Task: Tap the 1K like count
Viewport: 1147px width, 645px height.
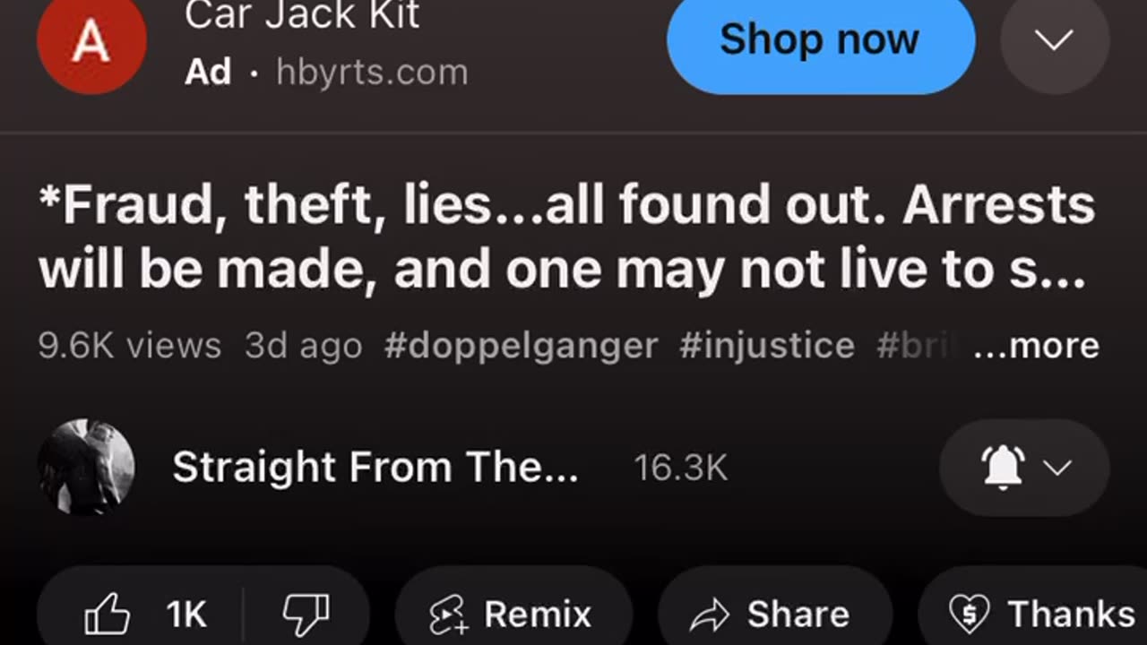Action: pyautogui.click(x=186, y=615)
